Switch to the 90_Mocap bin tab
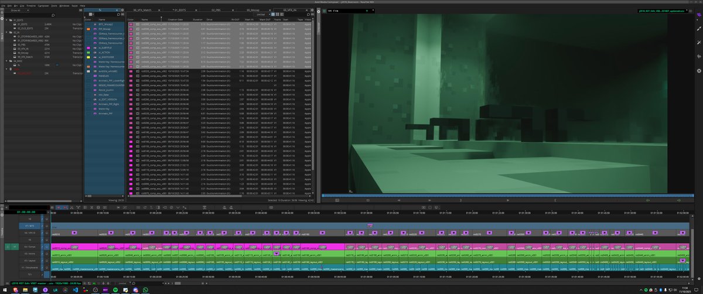This screenshot has height=294, width=703. coord(254,11)
